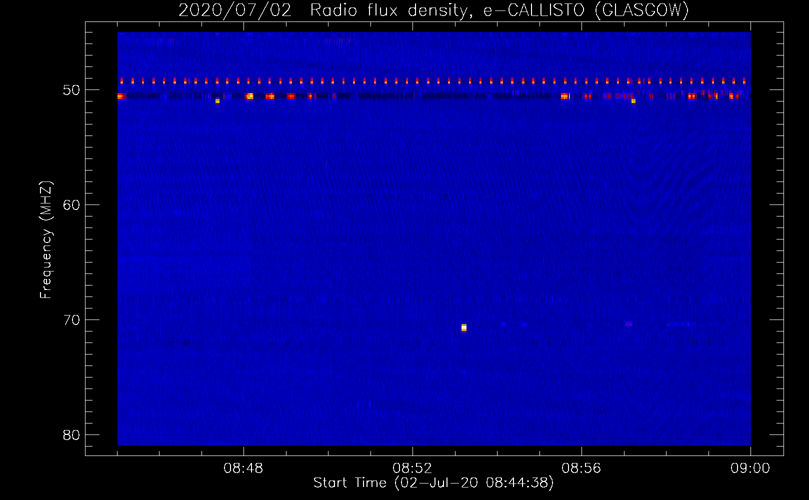Click the 80 frequency tick label
This screenshot has width=809, height=500.
(x=71, y=435)
